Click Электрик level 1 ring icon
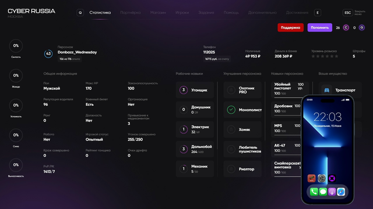 point(184,129)
